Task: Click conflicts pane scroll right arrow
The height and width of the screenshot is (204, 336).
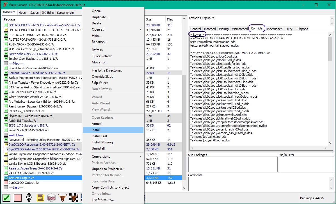Action: 326,148
